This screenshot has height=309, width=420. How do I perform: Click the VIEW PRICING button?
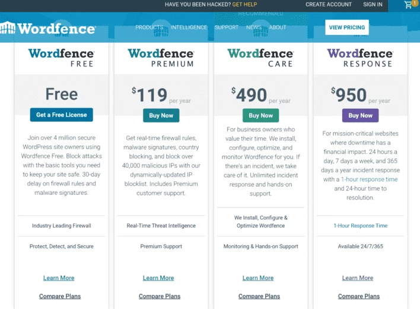click(347, 27)
